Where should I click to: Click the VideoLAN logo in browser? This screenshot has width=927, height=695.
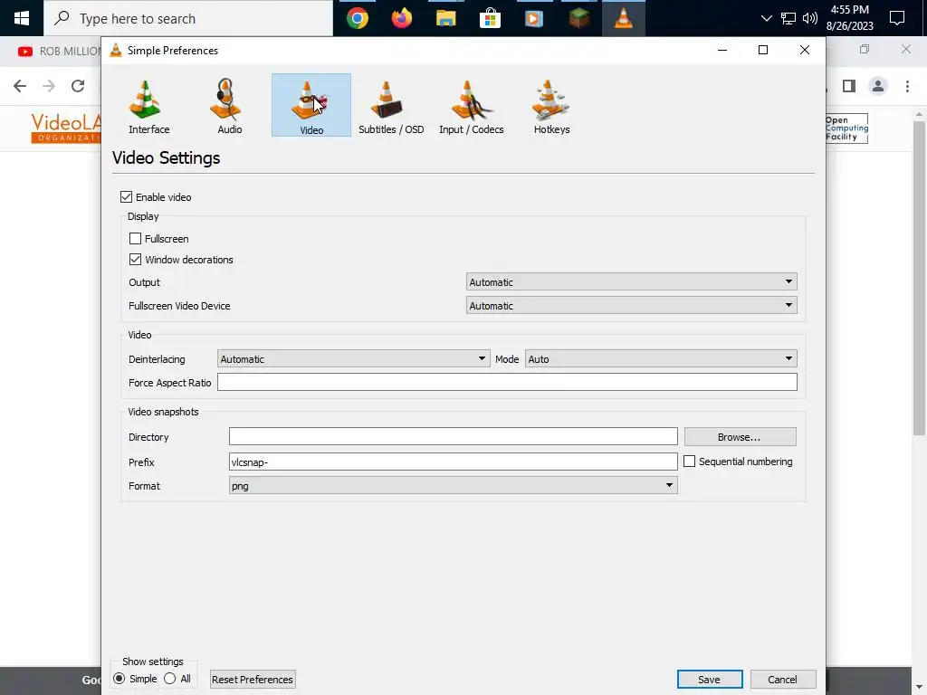[x=65, y=129]
